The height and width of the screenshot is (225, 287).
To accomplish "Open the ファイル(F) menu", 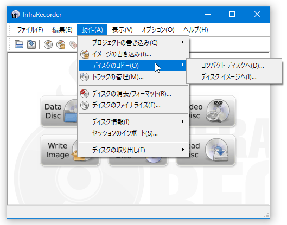I will click(x=30, y=29).
